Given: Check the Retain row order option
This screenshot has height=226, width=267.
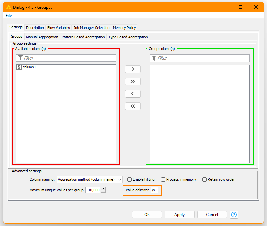Looking at the screenshot, I should pyautogui.click(x=205, y=179).
